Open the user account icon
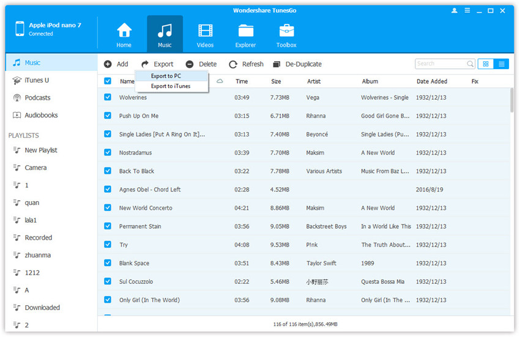The image size is (520, 337). pos(454,10)
